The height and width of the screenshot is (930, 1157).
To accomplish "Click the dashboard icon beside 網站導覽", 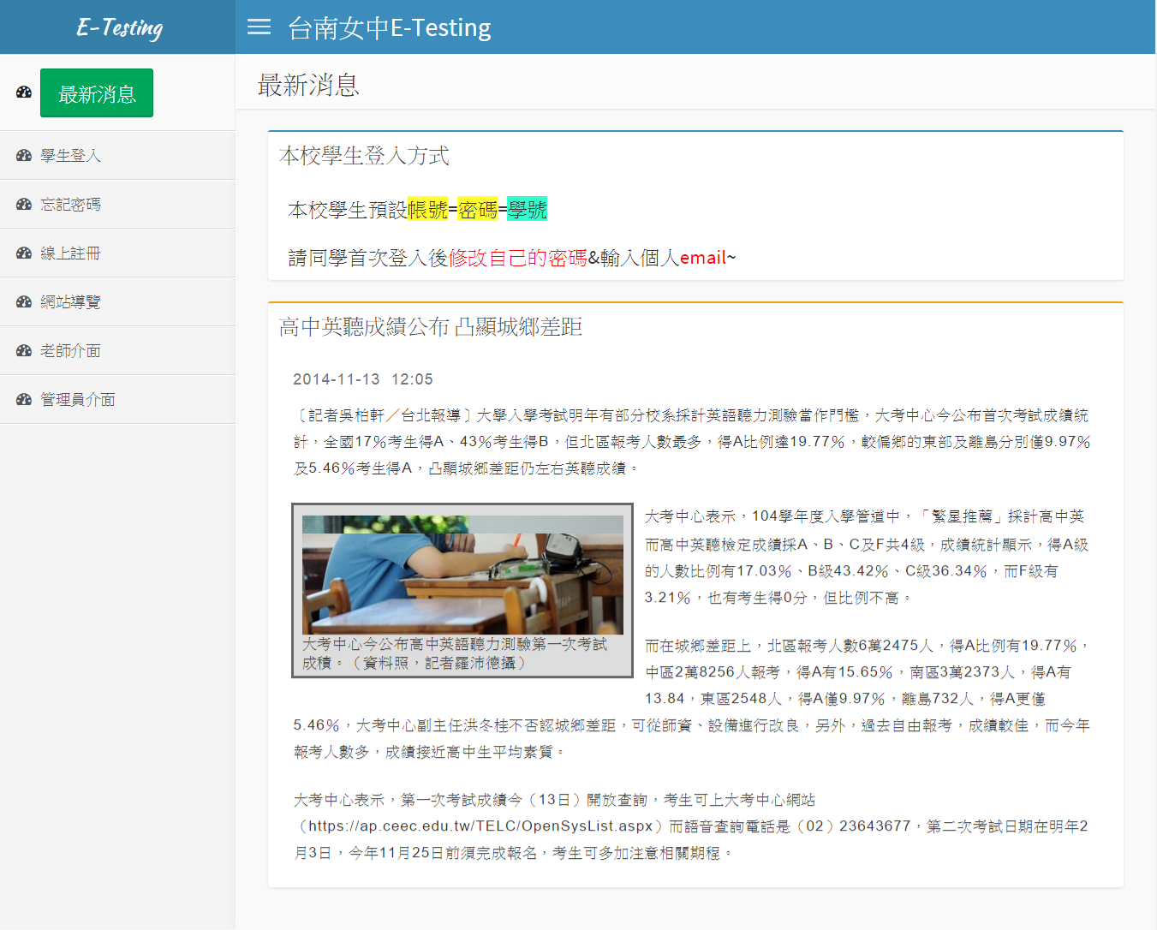I will tap(24, 302).
